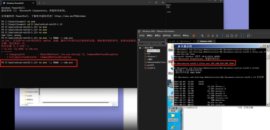Select CentOS 6 in the library tree
The height and width of the screenshot is (130, 270).
pos(151,68)
